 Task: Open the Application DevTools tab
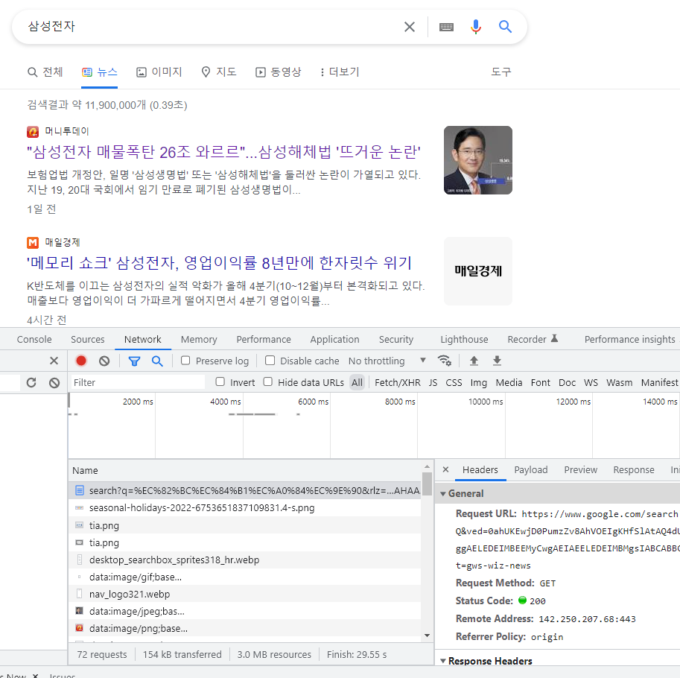coord(335,339)
